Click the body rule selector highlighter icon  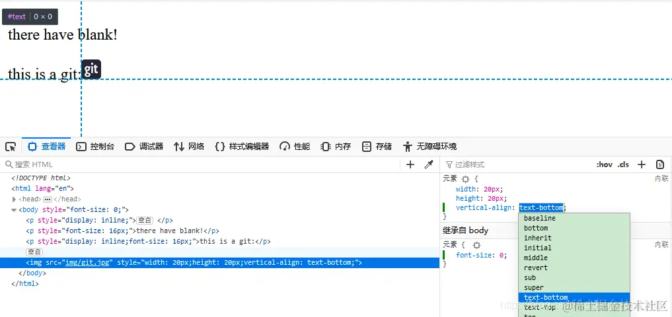(476, 245)
